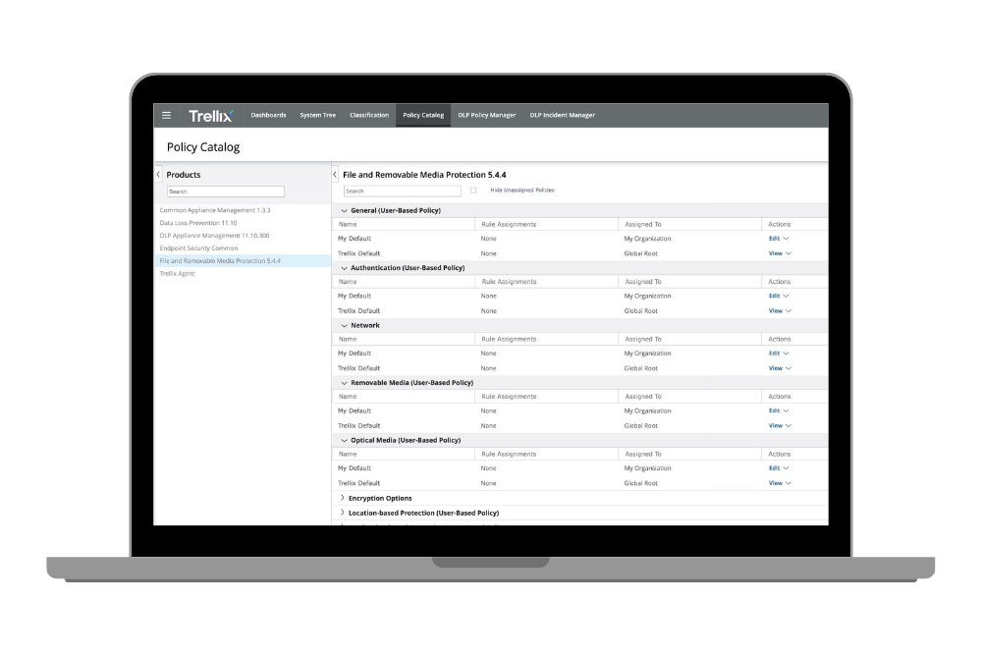Open DLP Incident Manager tab
This screenshot has height=655, width=982.
point(563,115)
